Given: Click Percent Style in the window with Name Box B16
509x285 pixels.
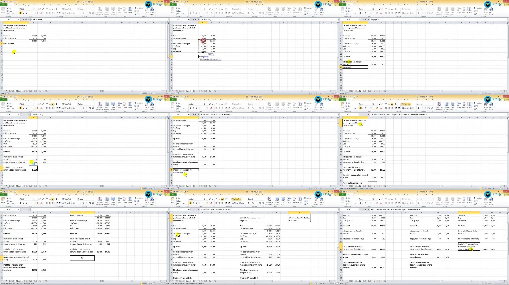Looking at the screenshot, I should coord(83,108).
